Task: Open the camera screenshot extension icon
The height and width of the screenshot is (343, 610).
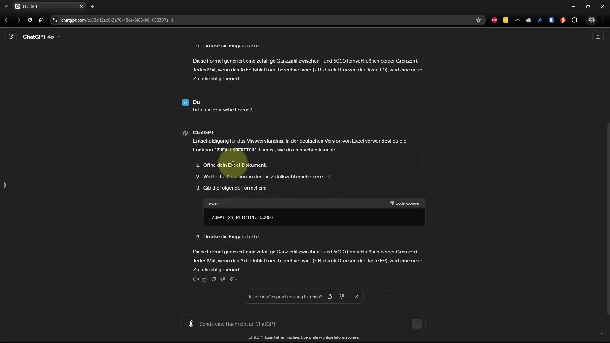Action: click(x=529, y=20)
